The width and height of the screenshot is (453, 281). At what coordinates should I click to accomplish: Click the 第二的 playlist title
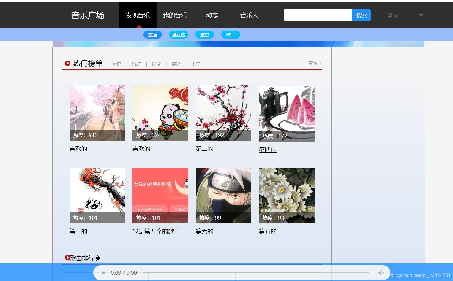tap(204, 149)
